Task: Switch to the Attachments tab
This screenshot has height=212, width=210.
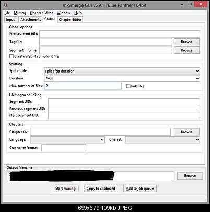Action: click(31, 19)
